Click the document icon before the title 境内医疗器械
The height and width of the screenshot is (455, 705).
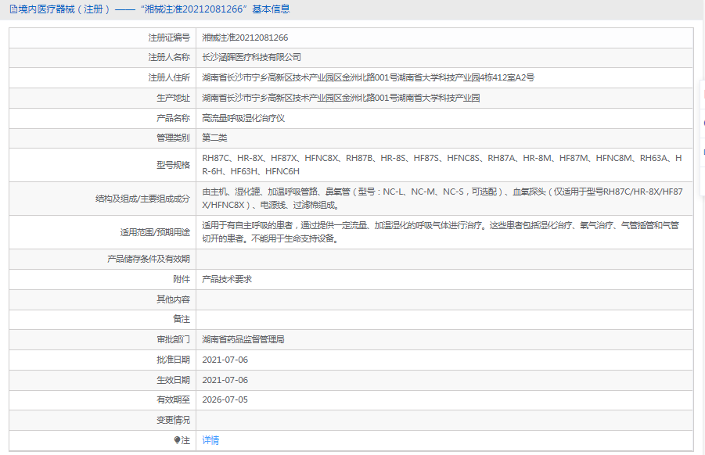(13, 9)
